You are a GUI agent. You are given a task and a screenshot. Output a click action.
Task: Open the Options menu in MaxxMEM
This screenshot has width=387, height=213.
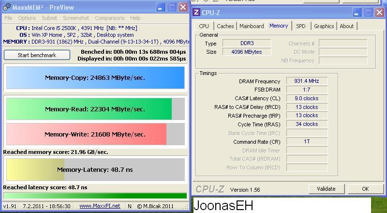click(x=27, y=18)
